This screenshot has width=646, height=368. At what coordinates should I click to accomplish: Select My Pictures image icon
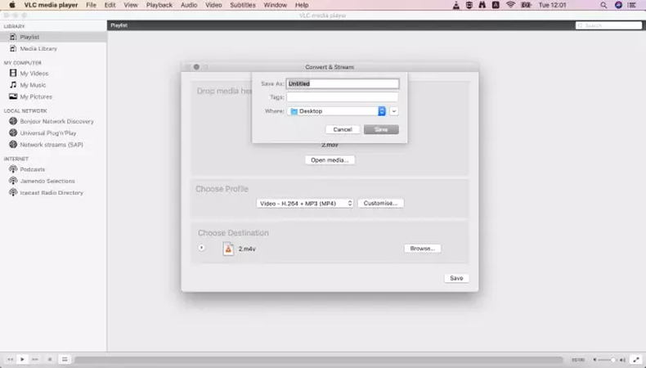[13, 96]
